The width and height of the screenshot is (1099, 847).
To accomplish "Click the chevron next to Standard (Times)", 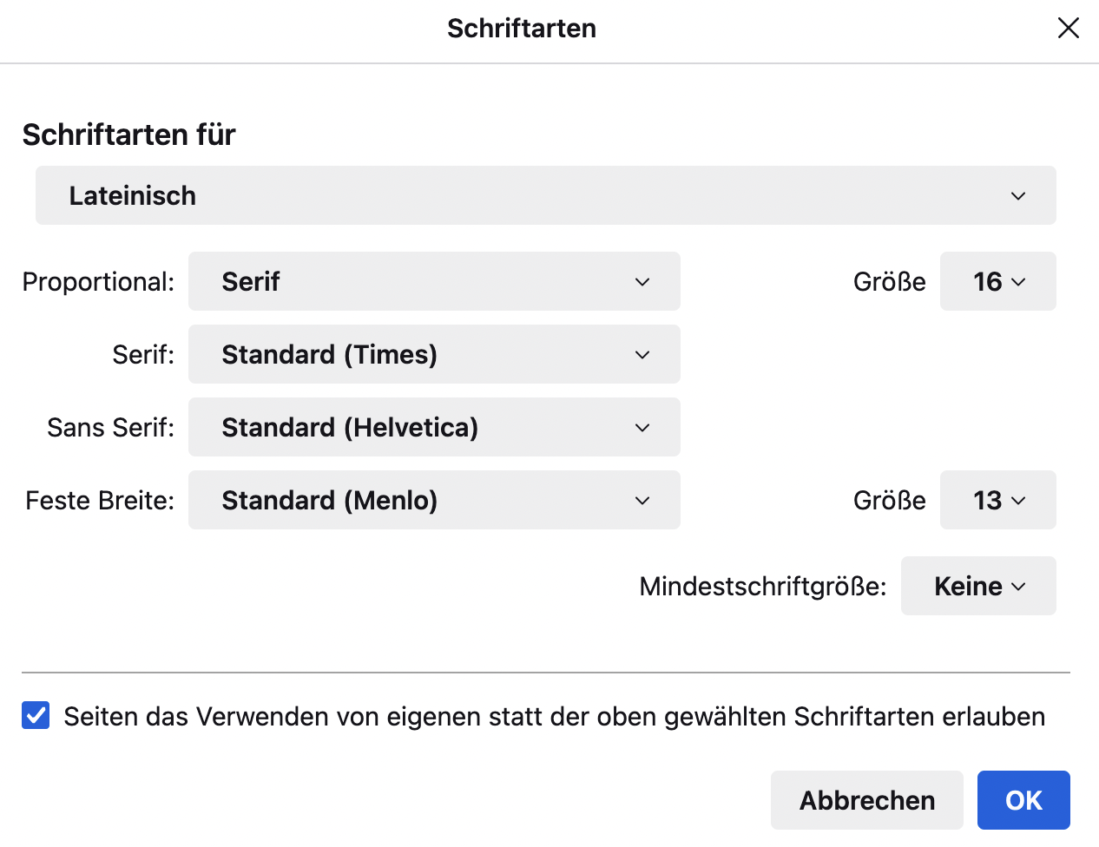I will point(642,355).
